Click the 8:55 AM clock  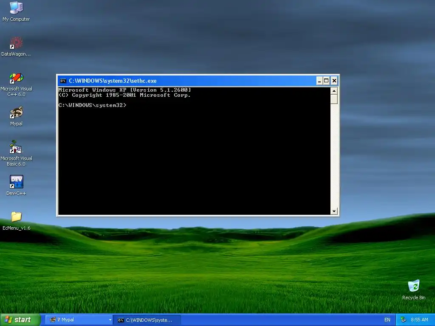(419, 320)
